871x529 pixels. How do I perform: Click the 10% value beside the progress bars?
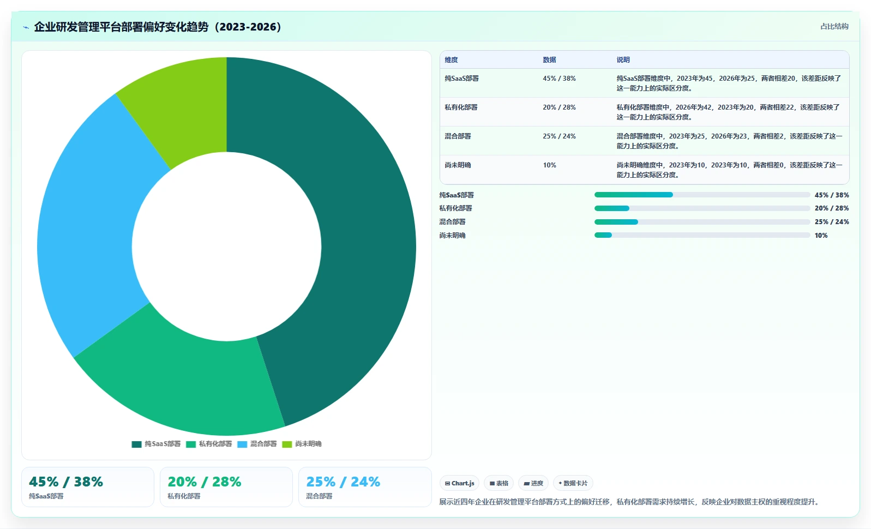tap(821, 236)
